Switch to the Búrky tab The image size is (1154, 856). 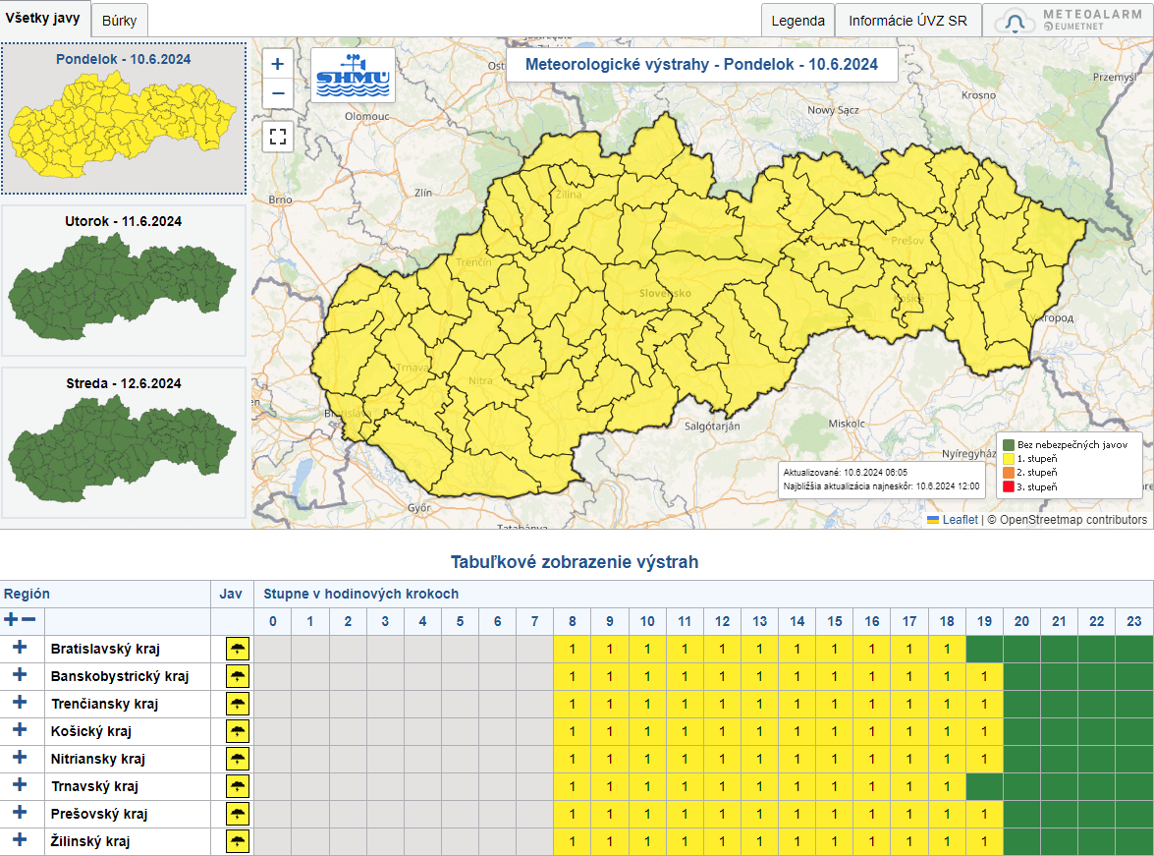(119, 21)
